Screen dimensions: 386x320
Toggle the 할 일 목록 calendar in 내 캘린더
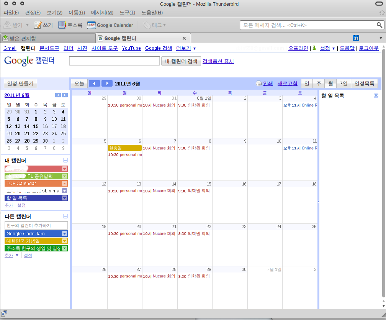[x=33, y=198]
